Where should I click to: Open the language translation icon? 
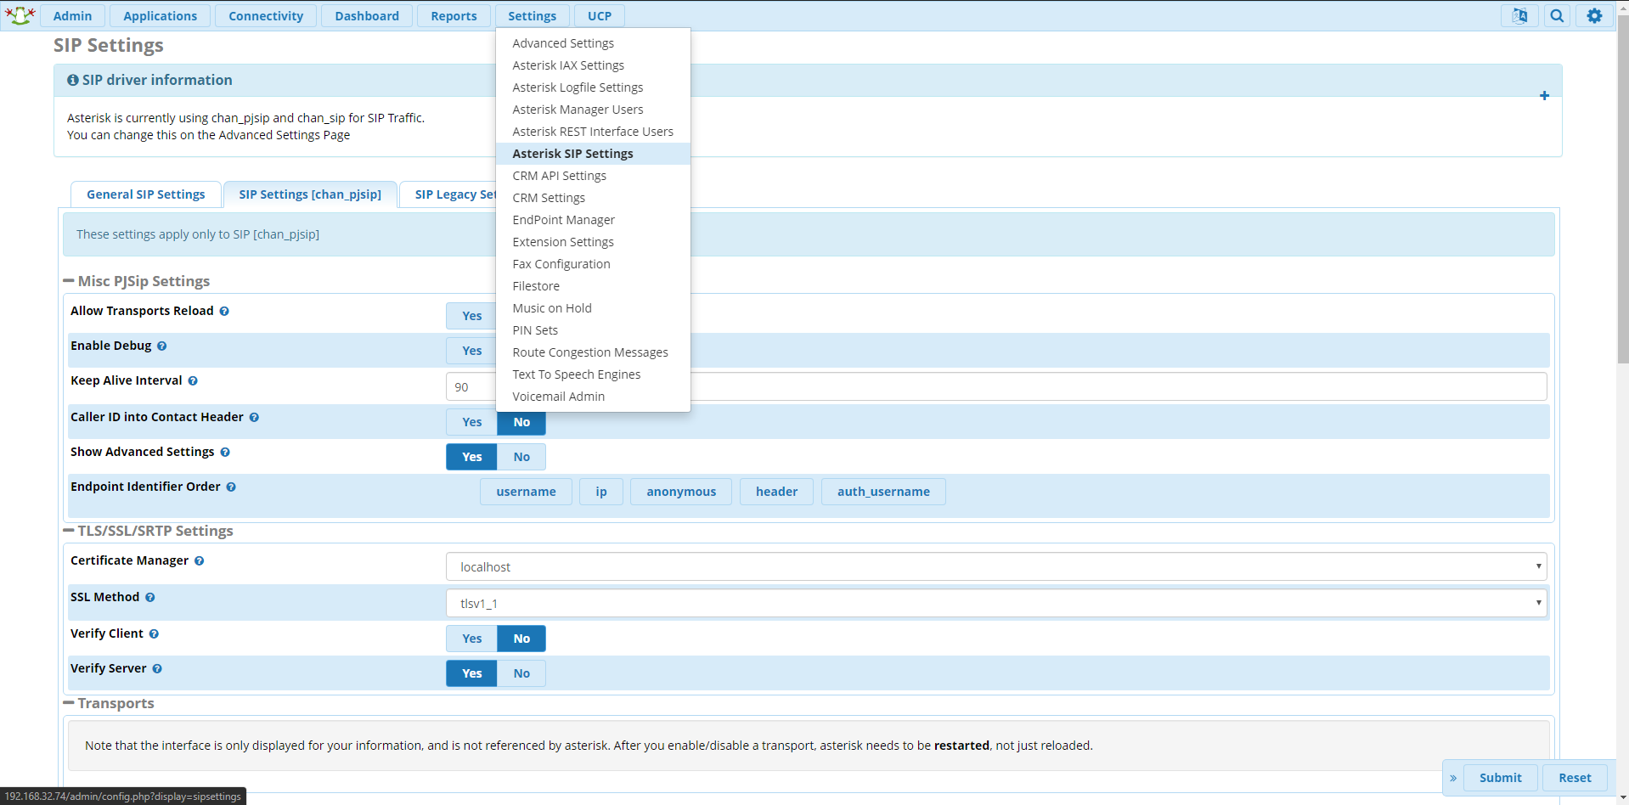click(1519, 16)
